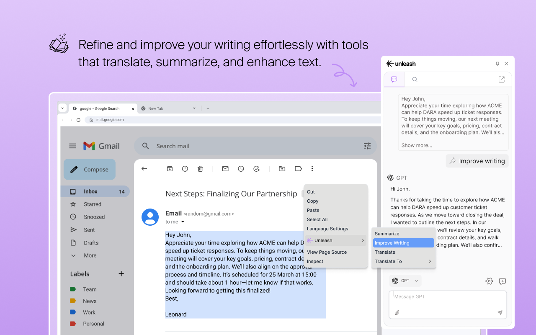Create a new label plus icon
This screenshot has height=335, width=536.
pyautogui.click(x=121, y=274)
